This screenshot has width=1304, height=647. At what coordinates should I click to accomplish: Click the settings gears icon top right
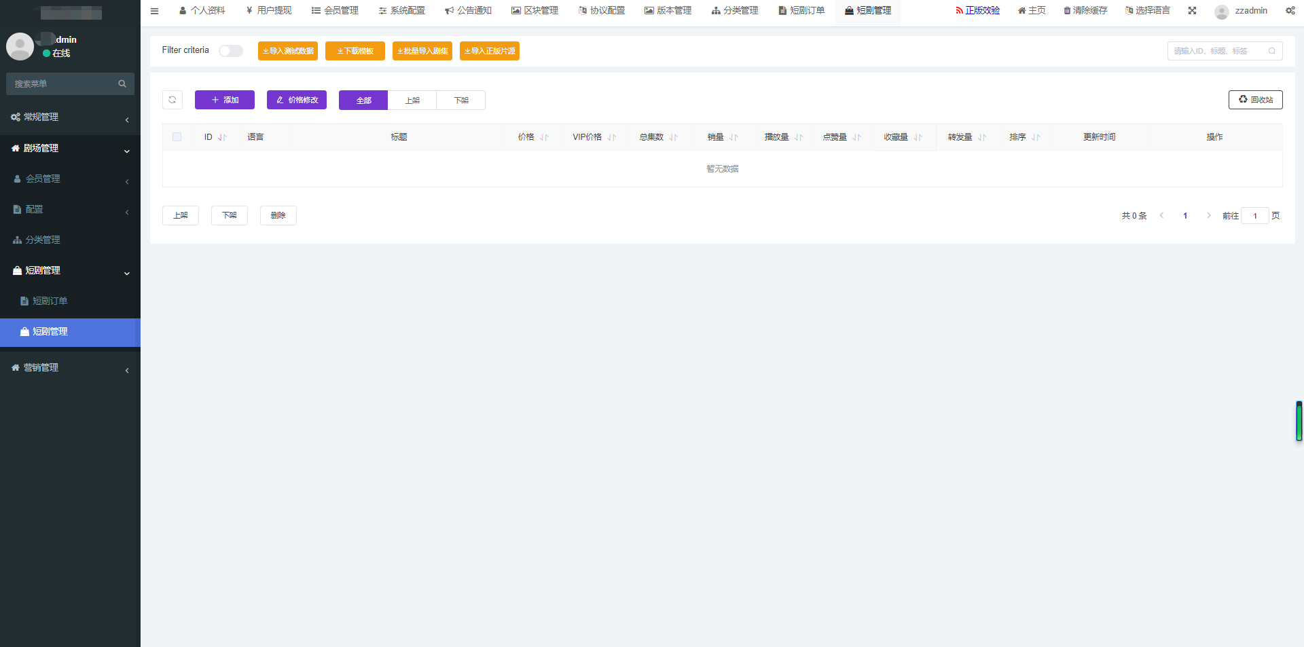click(x=1290, y=11)
